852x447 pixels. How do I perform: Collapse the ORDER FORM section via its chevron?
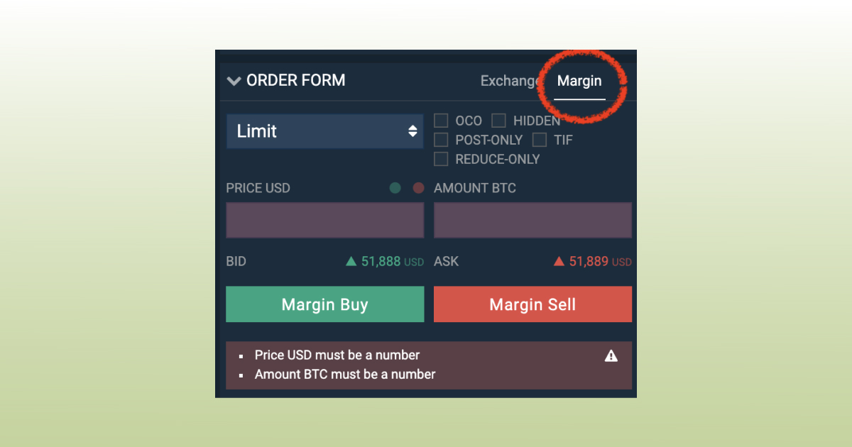point(234,80)
